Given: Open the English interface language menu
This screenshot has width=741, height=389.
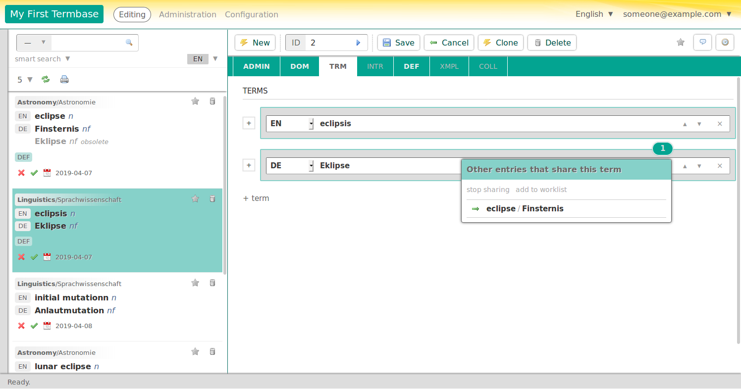Looking at the screenshot, I should (594, 14).
